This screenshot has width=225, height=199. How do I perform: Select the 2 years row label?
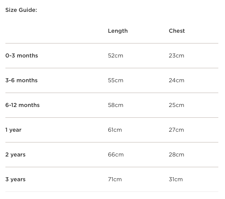point(15,155)
